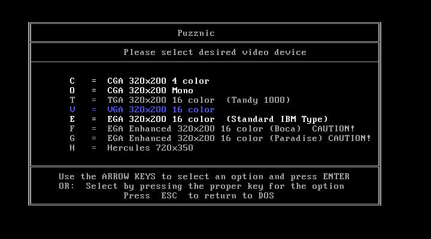Click the letter E hotkey label

click(72, 119)
